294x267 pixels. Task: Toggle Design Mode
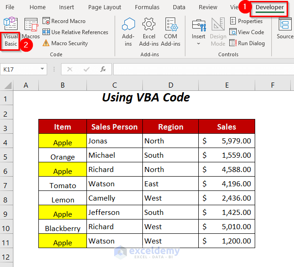[218, 32]
